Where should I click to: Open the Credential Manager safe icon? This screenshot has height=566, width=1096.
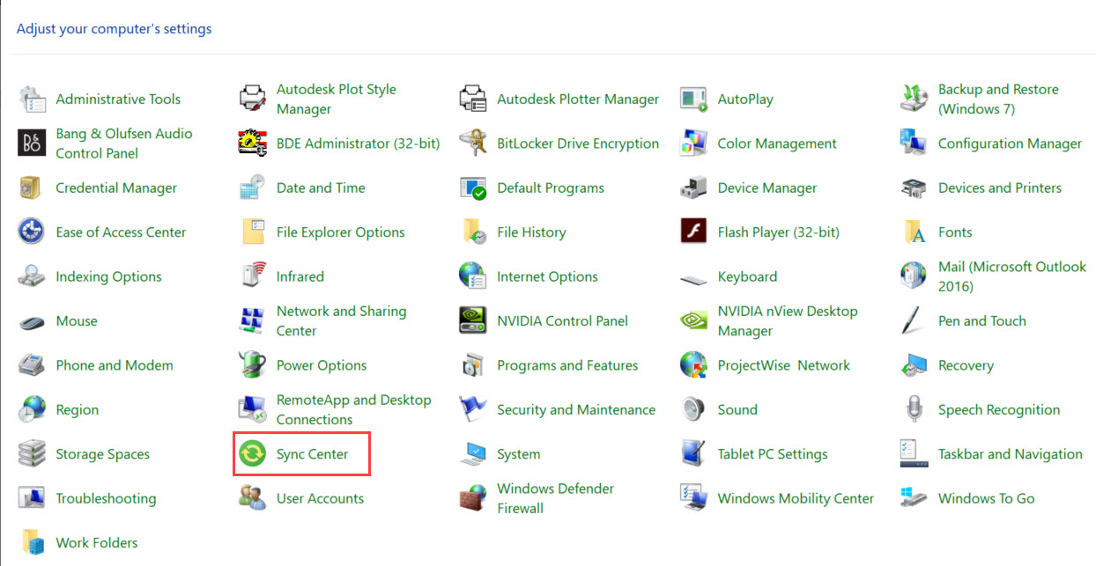(33, 188)
